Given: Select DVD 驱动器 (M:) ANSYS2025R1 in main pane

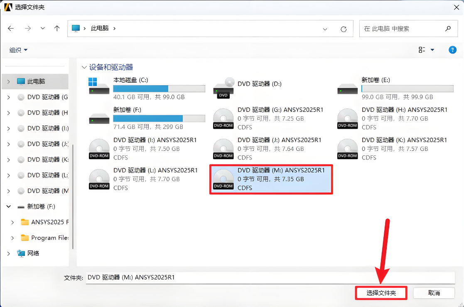Looking at the screenshot, I should tap(271, 179).
